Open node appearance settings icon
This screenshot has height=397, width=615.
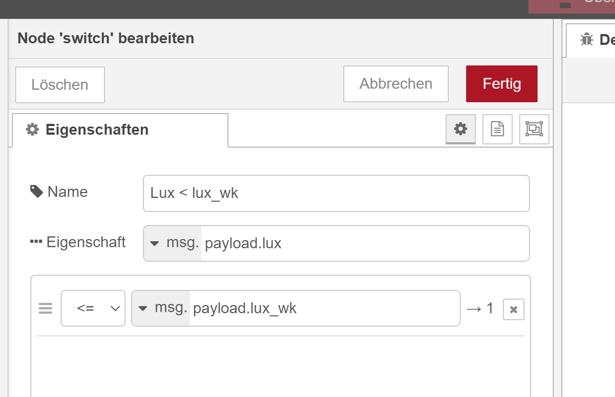coord(534,129)
